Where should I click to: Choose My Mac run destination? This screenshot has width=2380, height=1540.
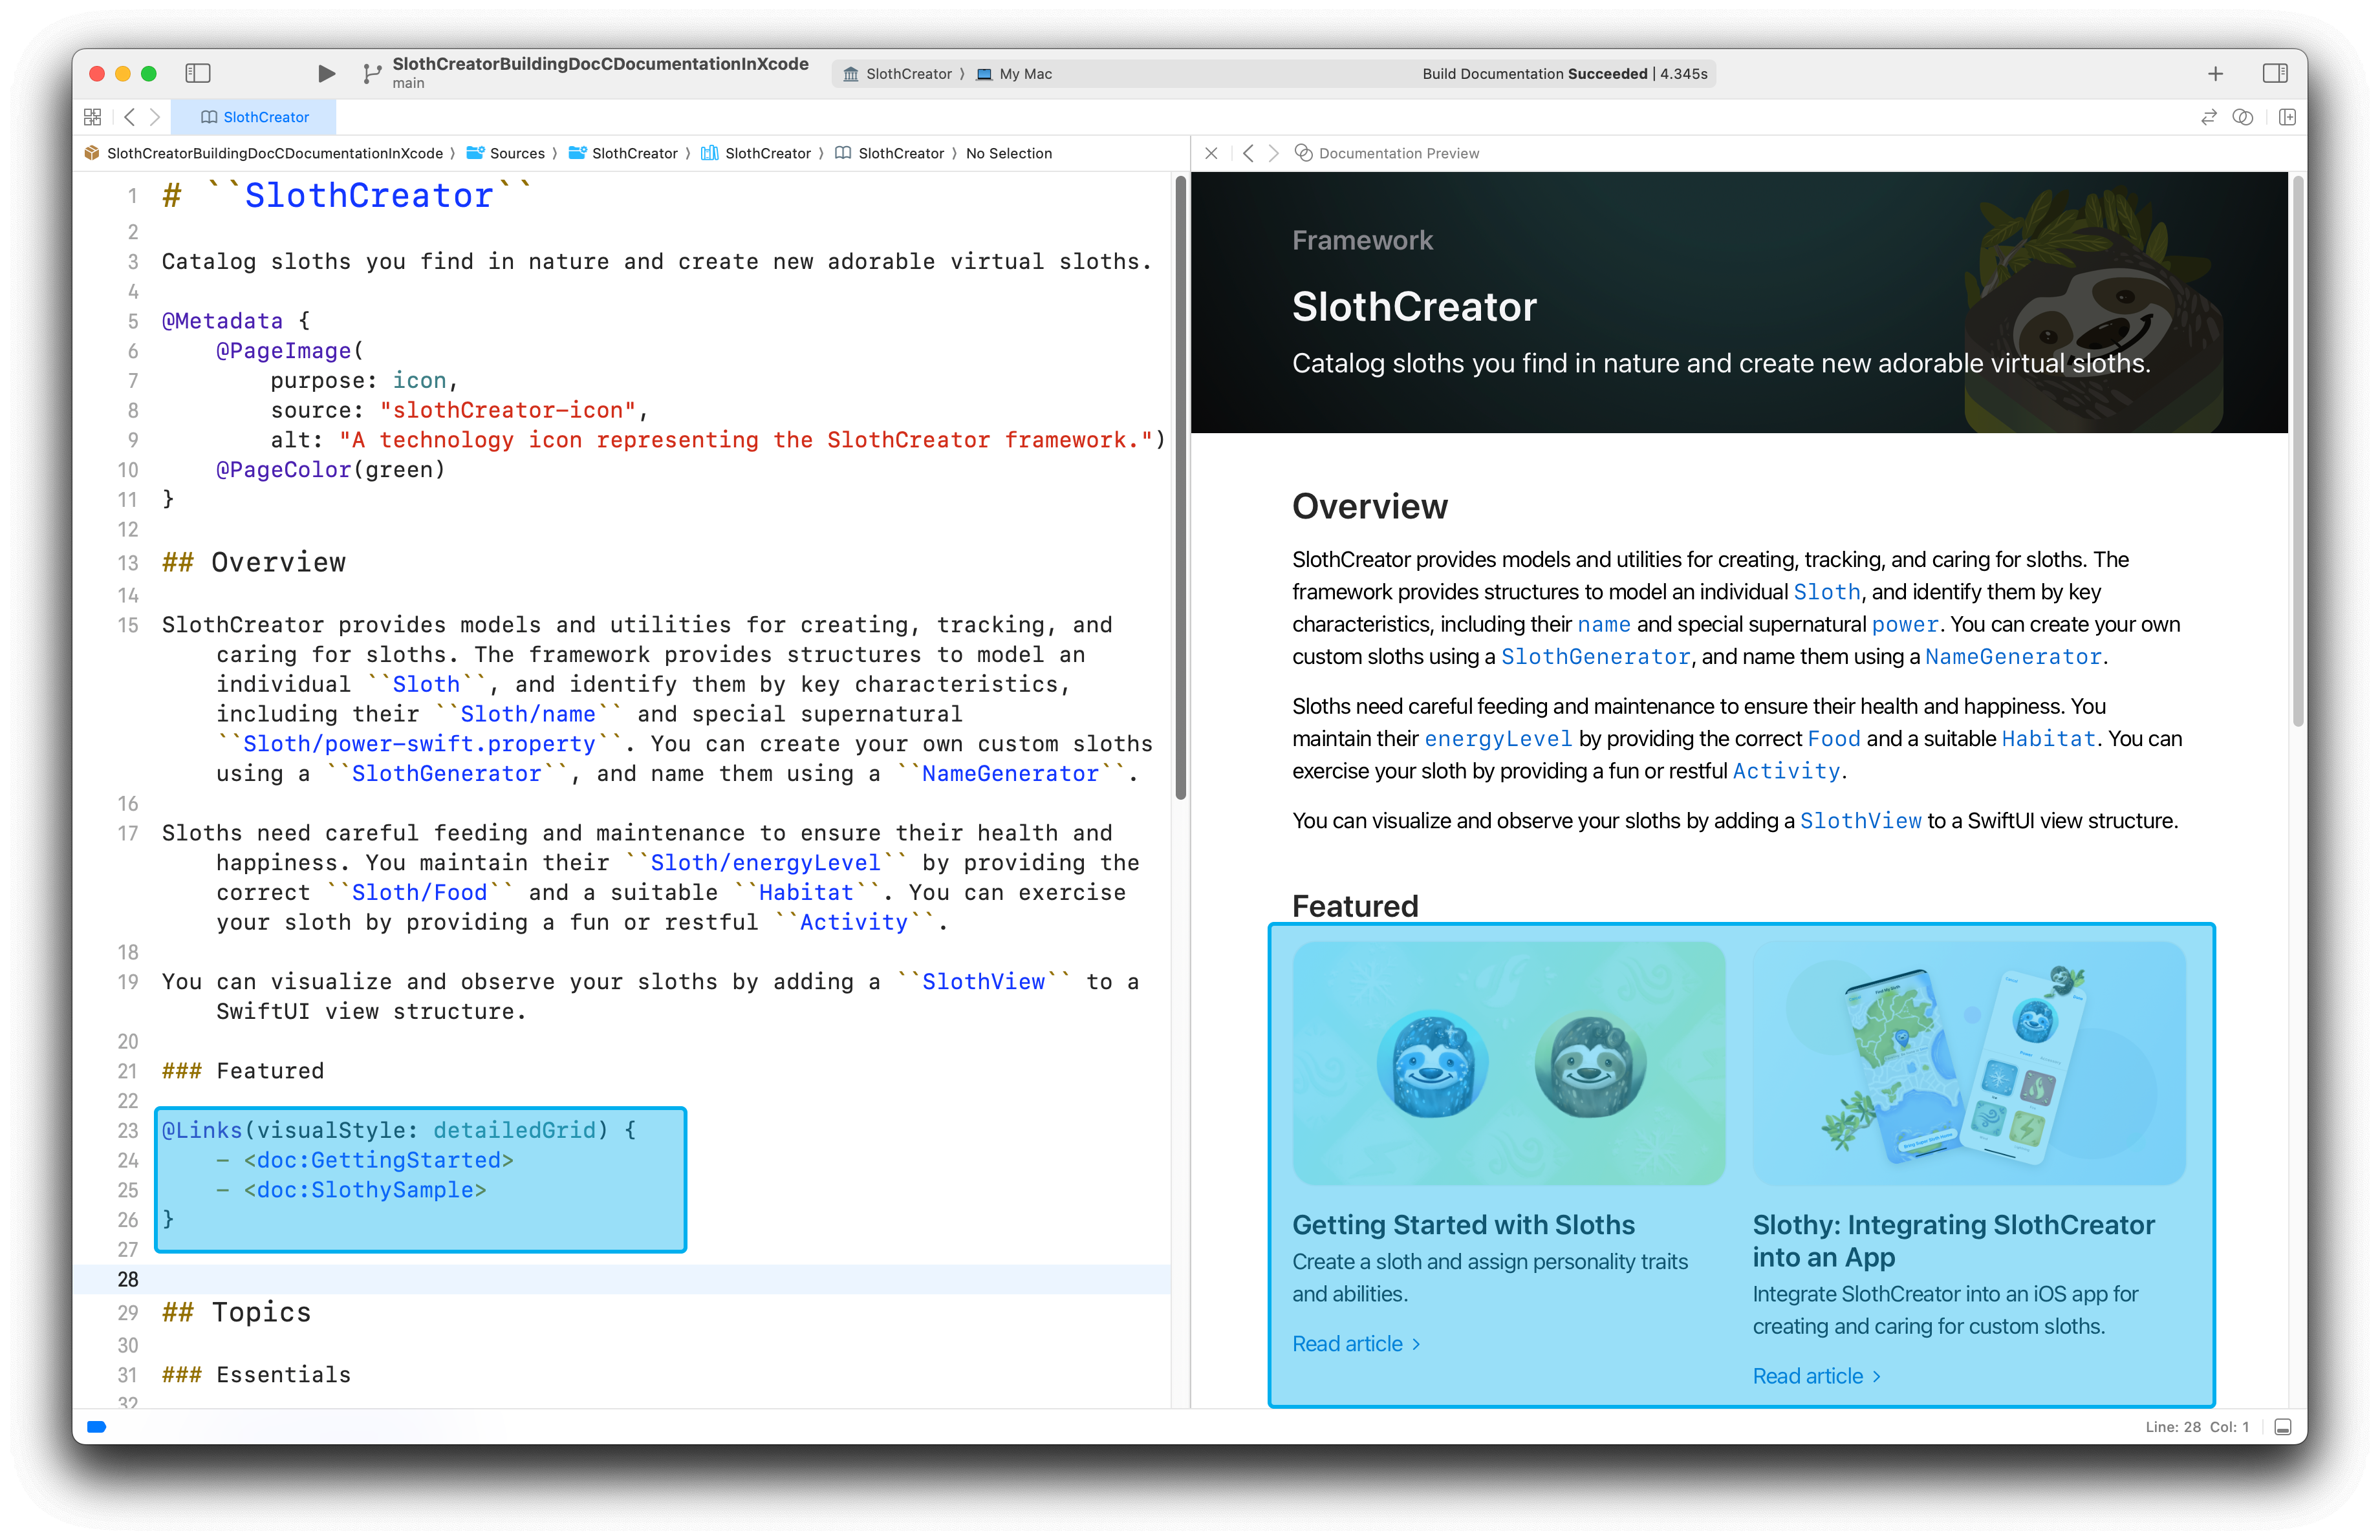click(x=1024, y=74)
